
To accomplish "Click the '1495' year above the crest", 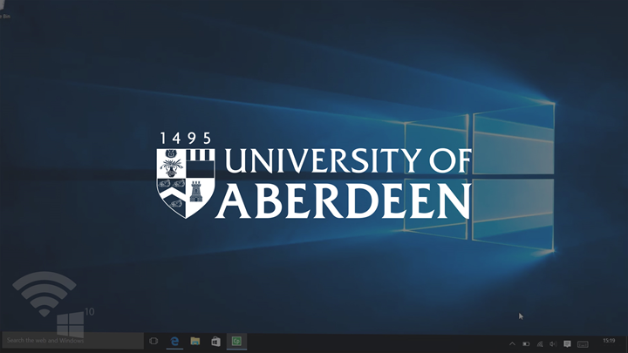I will pyautogui.click(x=185, y=138).
